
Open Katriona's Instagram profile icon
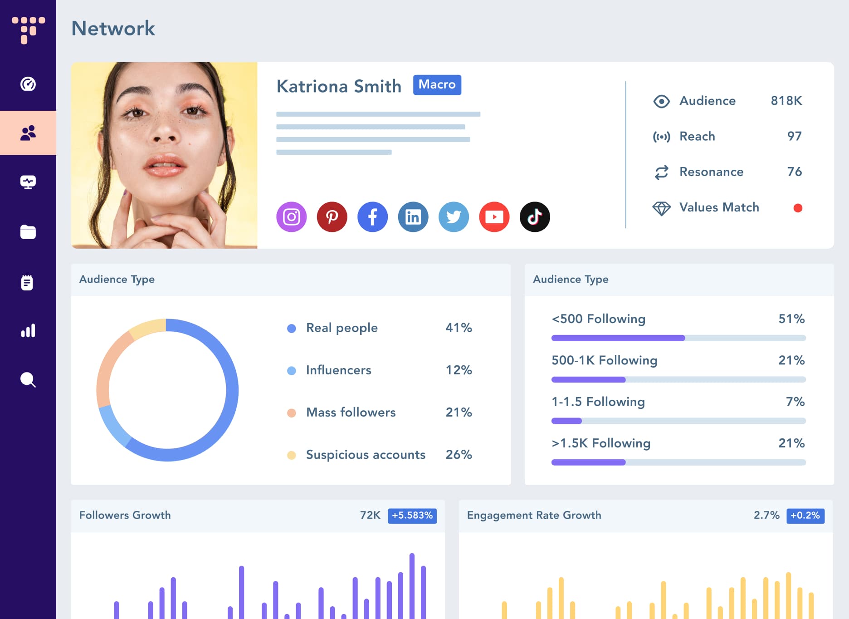[292, 217]
